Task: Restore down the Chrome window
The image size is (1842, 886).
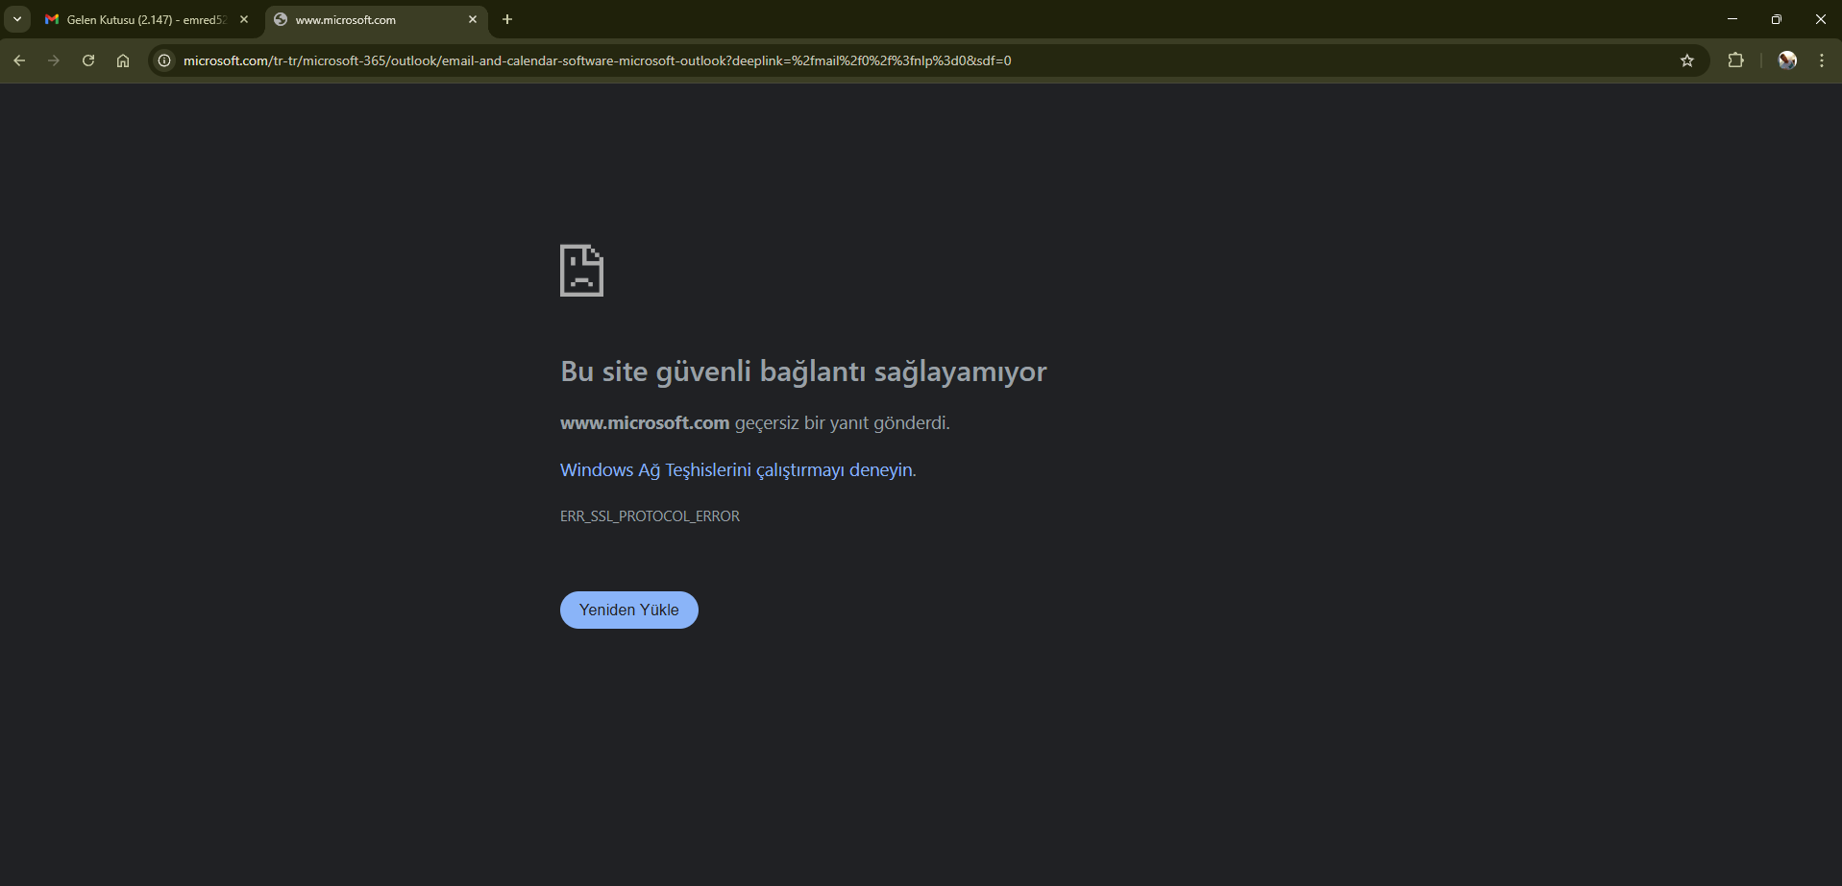Action: 1777,19
